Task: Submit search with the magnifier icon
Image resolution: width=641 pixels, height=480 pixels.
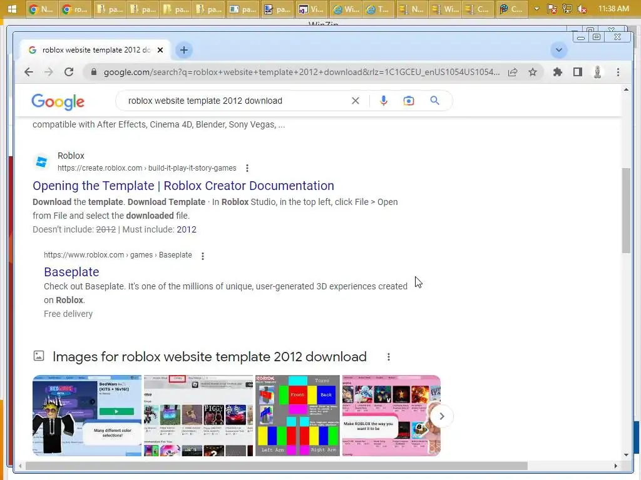Action: pyautogui.click(x=434, y=101)
